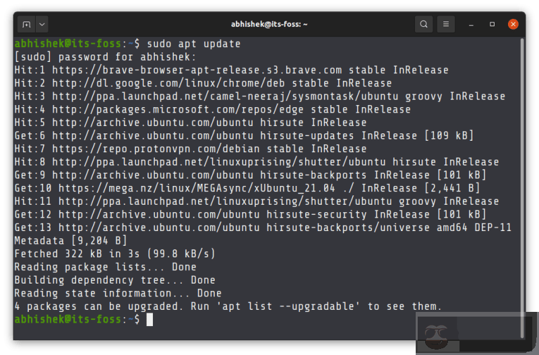Click 'Reading state information... Done' line
This screenshot has width=539, height=355.
(118, 293)
